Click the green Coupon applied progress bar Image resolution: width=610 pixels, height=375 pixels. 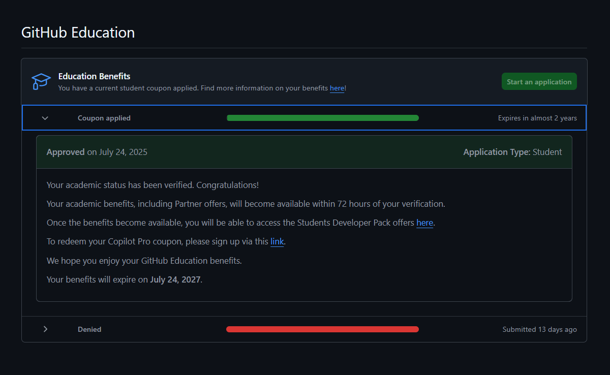click(x=323, y=118)
